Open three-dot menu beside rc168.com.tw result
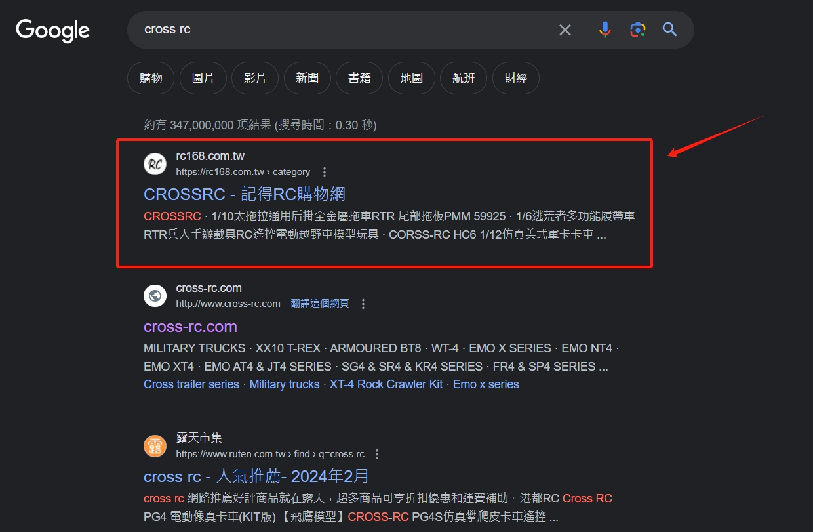The image size is (813, 532). (x=324, y=173)
